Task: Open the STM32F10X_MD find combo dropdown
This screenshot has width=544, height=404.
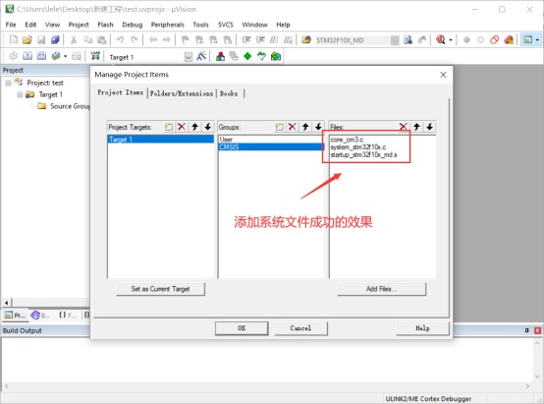Action: point(395,40)
